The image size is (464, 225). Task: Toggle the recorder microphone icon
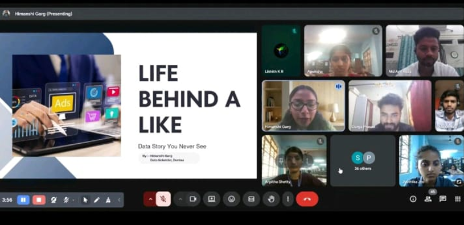click(x=66, y=200)
